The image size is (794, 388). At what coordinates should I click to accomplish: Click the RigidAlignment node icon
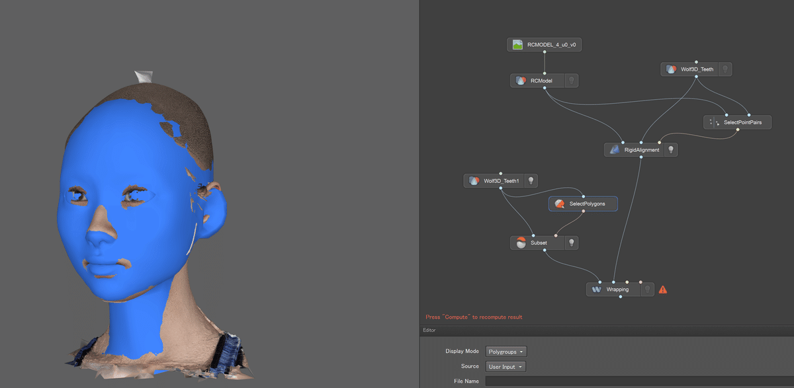[615, 150]
